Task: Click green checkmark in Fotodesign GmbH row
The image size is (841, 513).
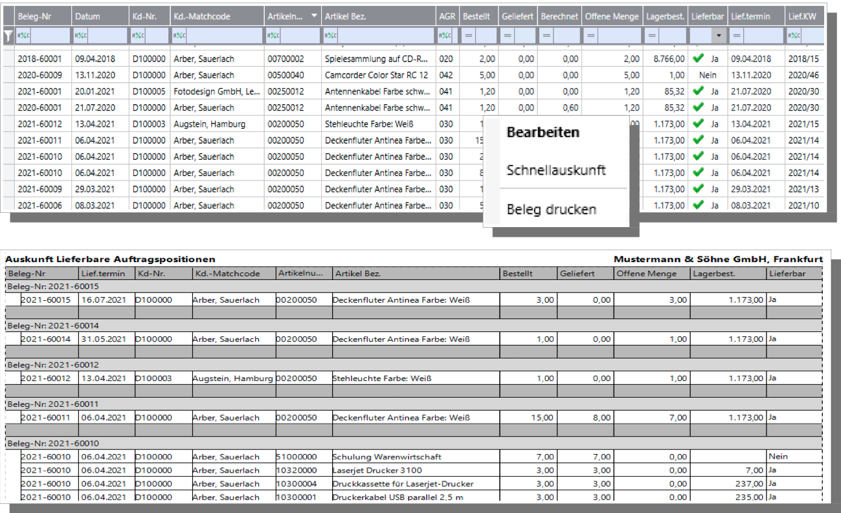Action: [x=698, y=91]
